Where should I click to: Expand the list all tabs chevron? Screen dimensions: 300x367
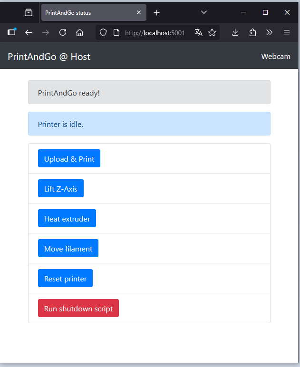[x=204, y=12]
